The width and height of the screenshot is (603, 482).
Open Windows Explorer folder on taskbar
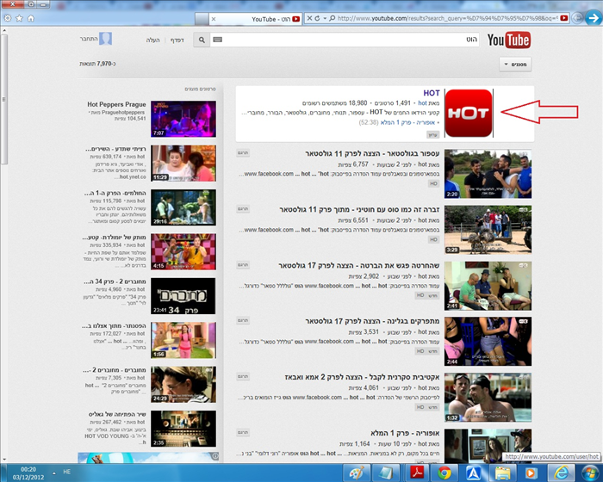tap(502, 473)
